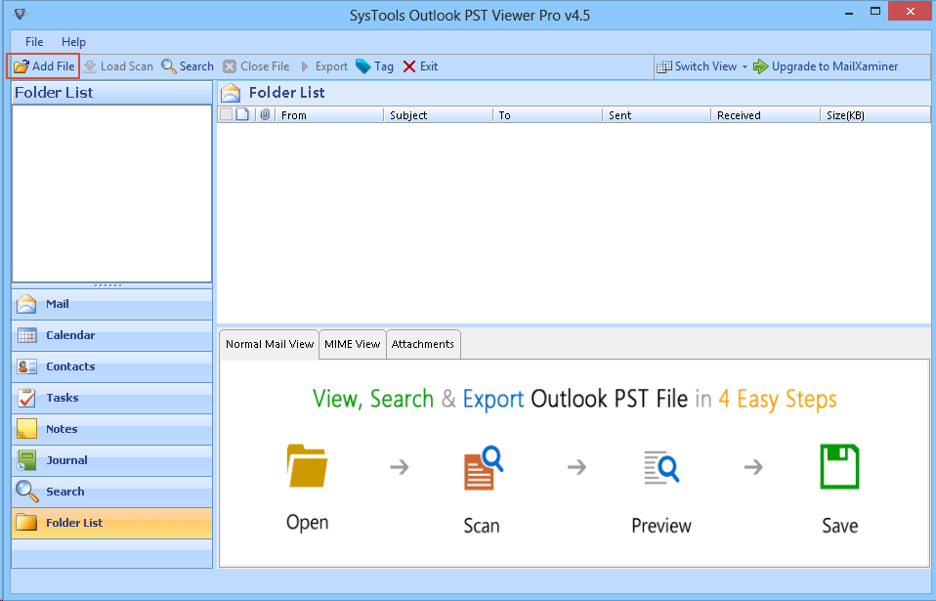The width and height of the screenshot is (936, 601).
Task: Click the Exit toolbar button
Action: [420, 66]
